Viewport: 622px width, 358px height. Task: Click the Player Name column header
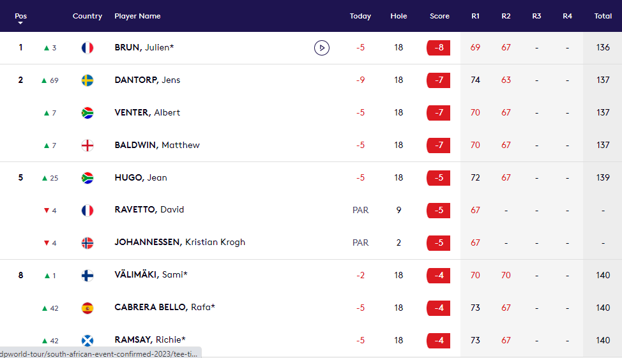137,16
